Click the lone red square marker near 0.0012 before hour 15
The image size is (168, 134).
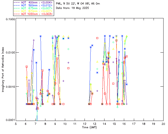tap(113, 83)
